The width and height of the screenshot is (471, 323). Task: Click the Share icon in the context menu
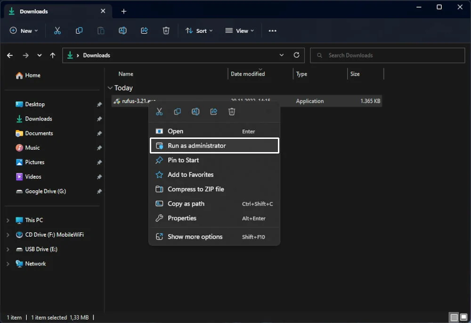coord(213,112)
